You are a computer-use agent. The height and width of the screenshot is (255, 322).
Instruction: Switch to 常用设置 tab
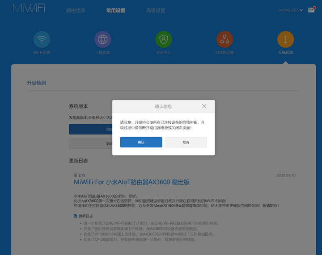116,10
